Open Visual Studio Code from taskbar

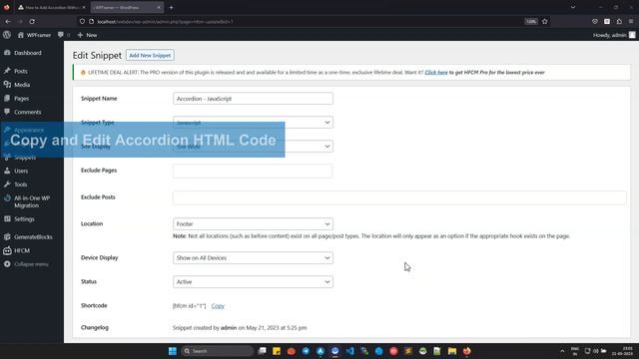point(349,351)
